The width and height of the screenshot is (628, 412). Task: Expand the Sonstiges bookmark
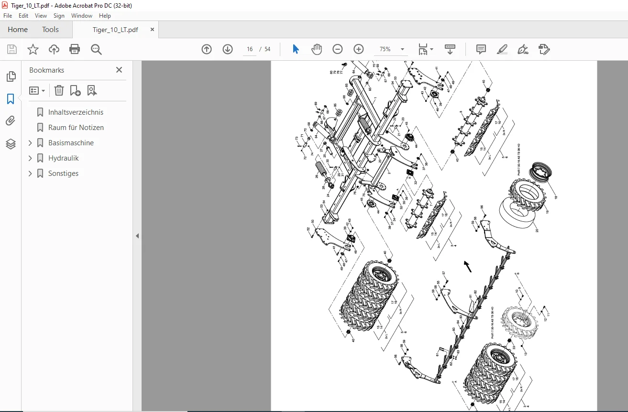[x=30, y=173]
